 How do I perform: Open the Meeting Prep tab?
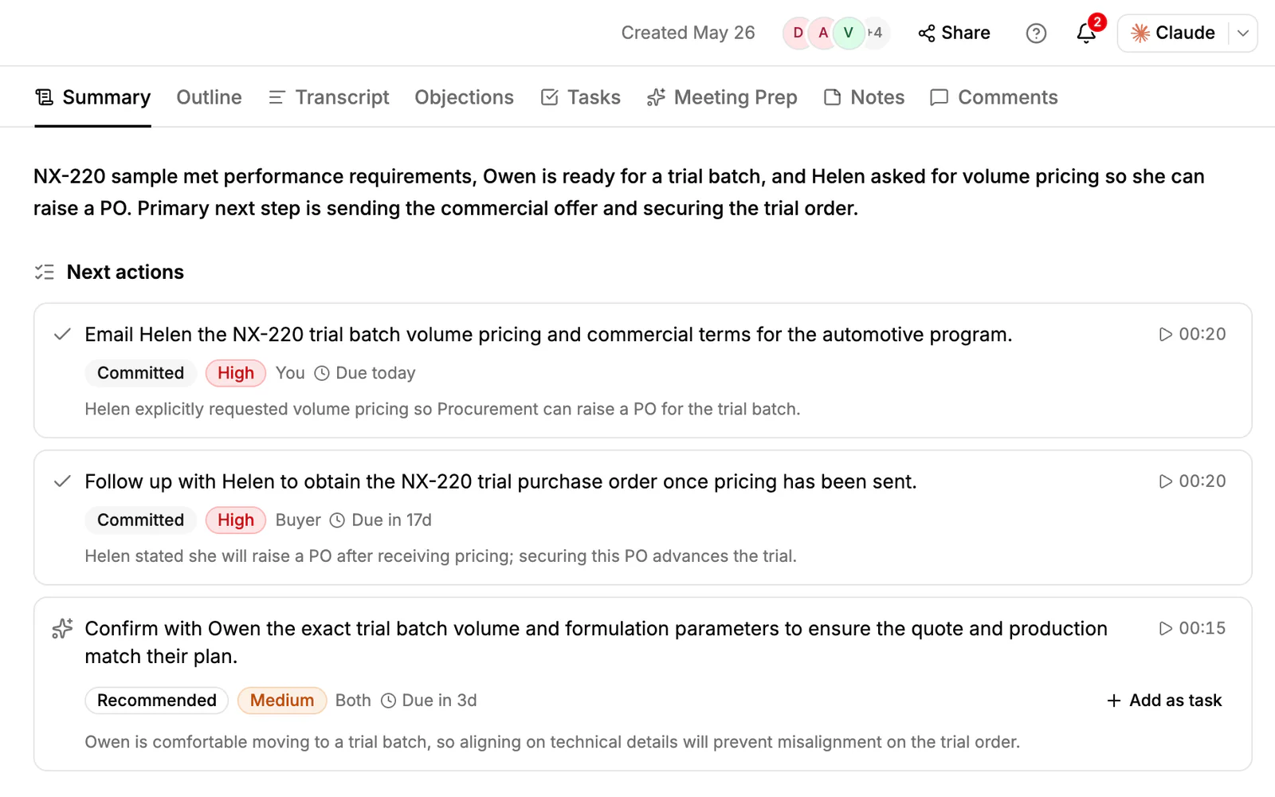pos(722,97)
